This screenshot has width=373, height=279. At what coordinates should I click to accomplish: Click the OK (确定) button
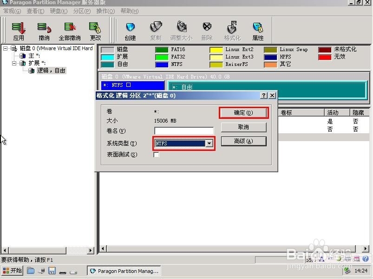pos(243,113)
